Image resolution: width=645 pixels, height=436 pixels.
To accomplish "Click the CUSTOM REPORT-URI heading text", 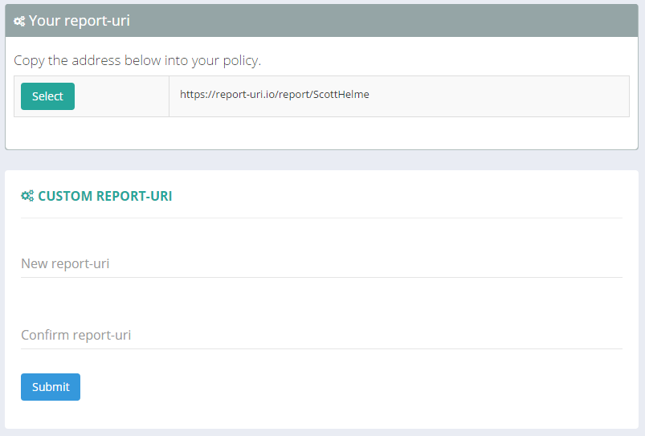I will tap(104, 196).
